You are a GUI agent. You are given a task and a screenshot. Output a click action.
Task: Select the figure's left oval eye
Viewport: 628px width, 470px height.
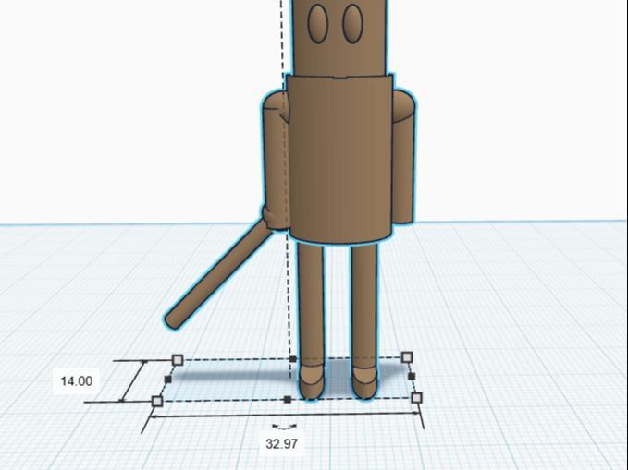(x=318, y=23)
